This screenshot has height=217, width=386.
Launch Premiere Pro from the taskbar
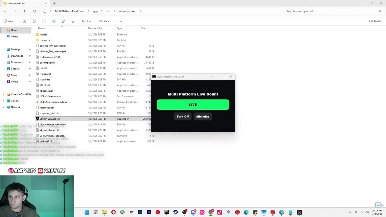coord(149,212)
